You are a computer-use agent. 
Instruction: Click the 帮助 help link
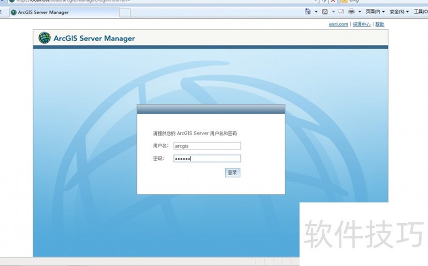[x=379, y=24]
